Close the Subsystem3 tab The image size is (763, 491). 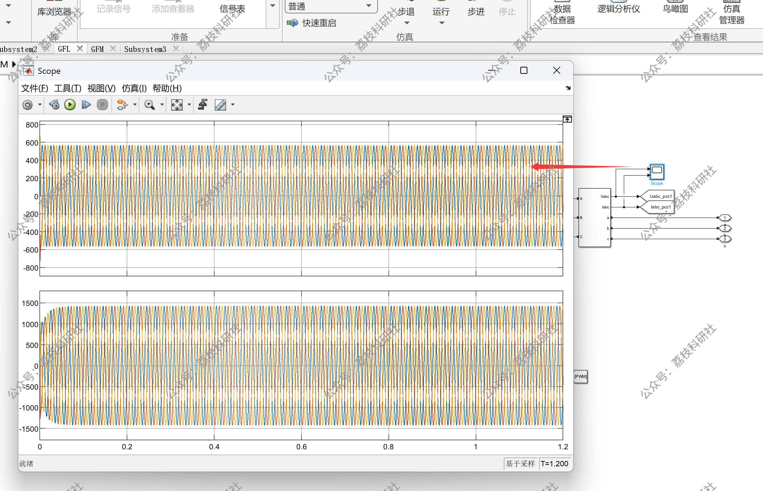pos(176,48)
